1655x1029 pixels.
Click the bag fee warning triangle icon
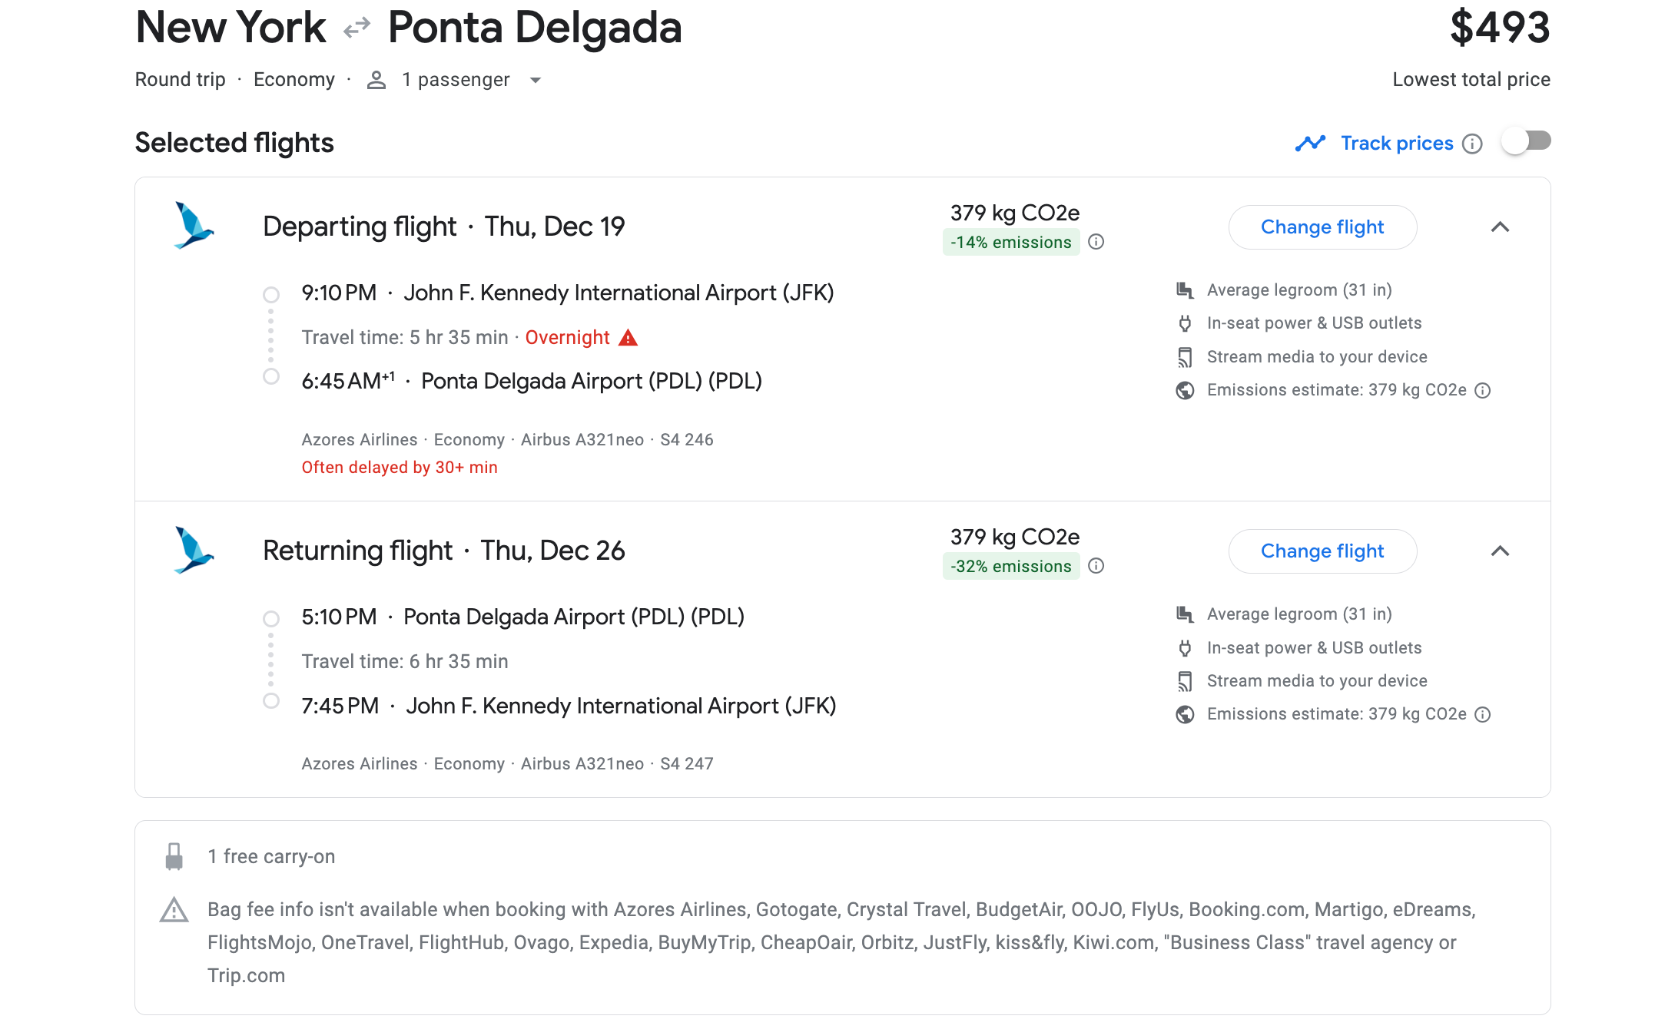coord(174,910)
